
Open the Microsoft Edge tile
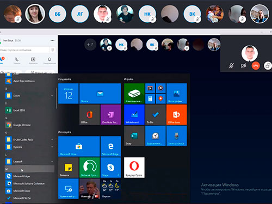[110, 146]
